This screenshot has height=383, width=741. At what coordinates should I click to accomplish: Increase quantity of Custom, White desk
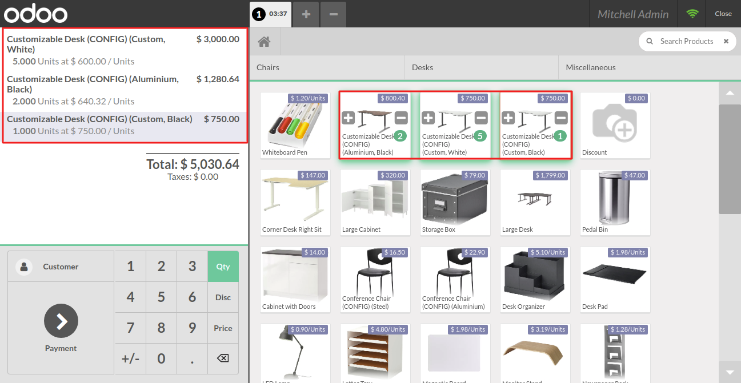[x=428, y=118]
